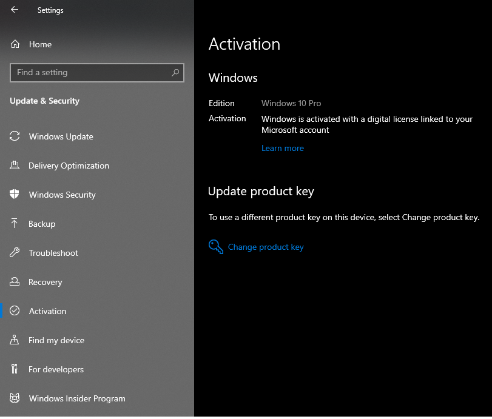
Task: Click the Find my device icon
Action: click(15, 340)
